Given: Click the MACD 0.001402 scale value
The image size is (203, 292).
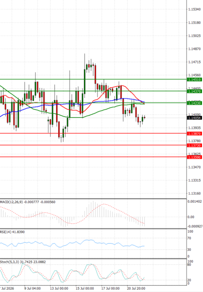Looking at the screenshot, I should [195, 202].
